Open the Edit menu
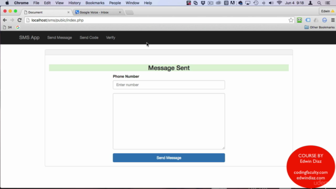Screen dimensions: 336x189 tap(47, 3)
